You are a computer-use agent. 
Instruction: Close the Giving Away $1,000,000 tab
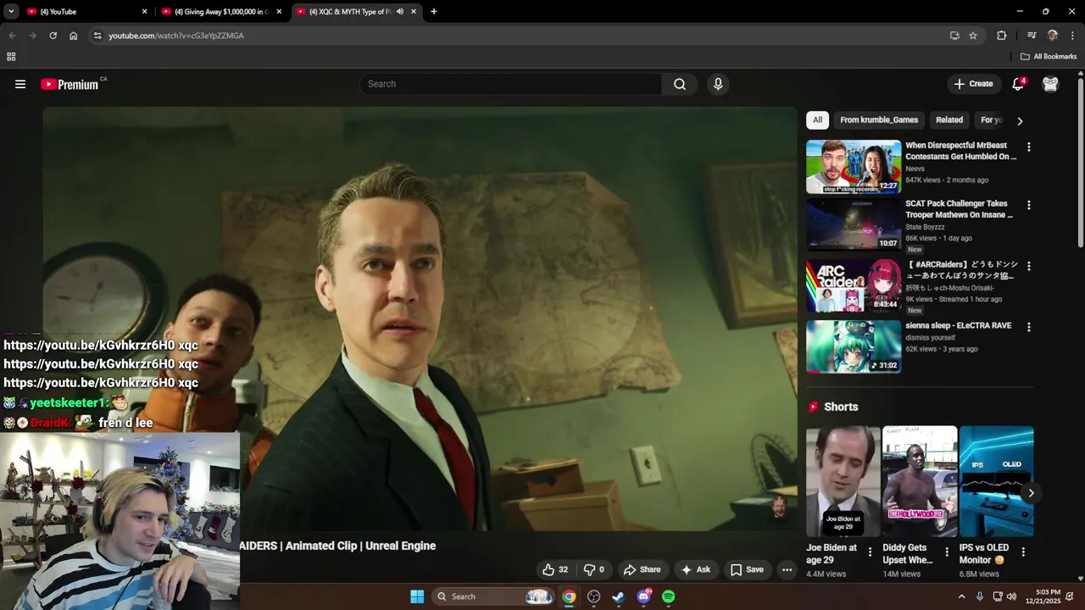[x=279, y=12]
